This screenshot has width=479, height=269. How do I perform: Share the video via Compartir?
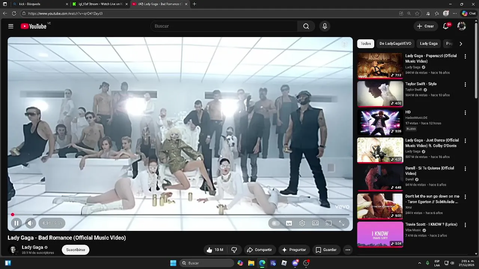click(x=259, y=250)
